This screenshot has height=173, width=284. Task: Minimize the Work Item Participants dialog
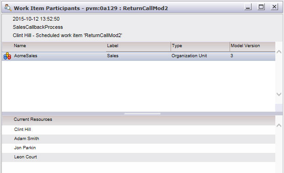pos(247,7)
